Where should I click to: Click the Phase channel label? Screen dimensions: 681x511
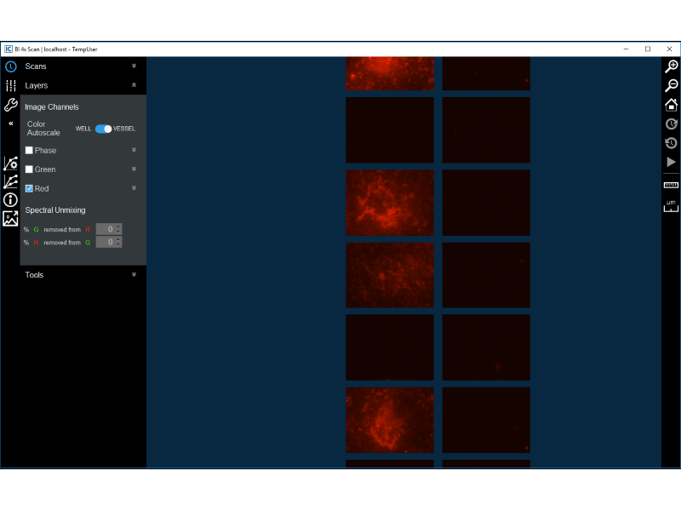tap(46, 151)
